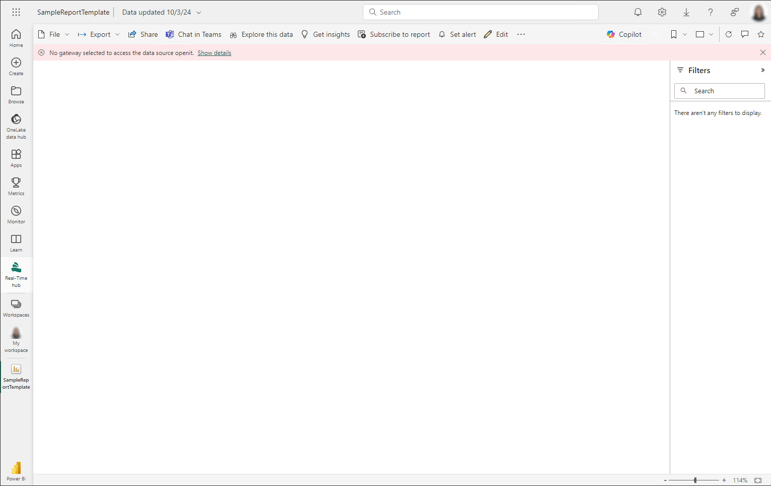Go to the Monitor hub
The width and height of the screenshot is (771, 486).
[16, 214]
